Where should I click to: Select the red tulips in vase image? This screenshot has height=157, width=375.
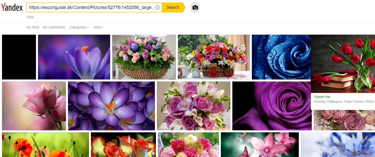[343, 64]
